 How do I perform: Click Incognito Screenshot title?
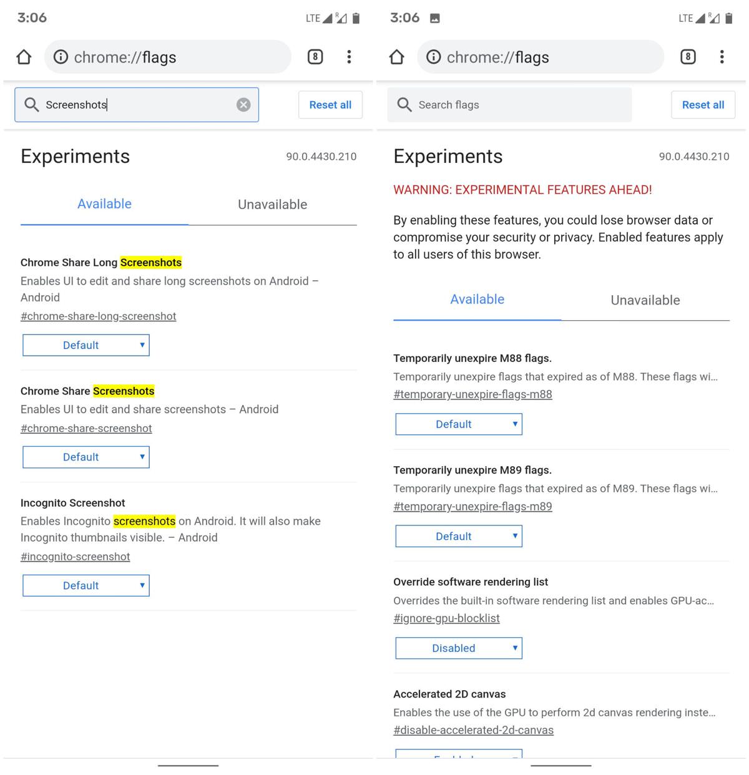72,503
